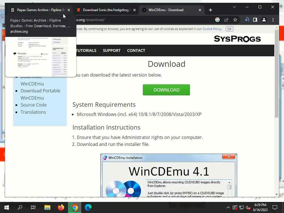Click the System Requirements heading

click(104, 105)
